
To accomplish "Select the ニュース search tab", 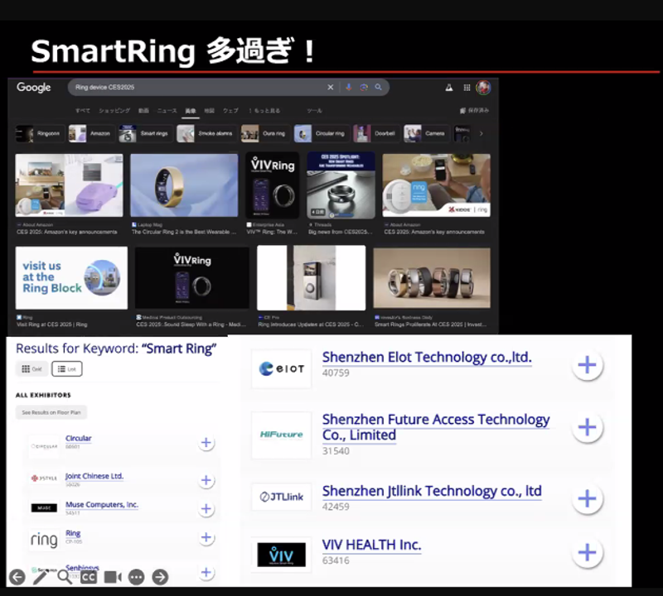I will pos(167,110).
